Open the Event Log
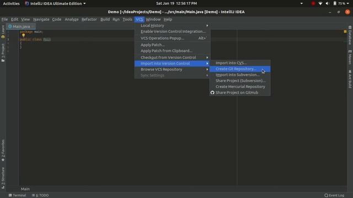 (334, 195)
